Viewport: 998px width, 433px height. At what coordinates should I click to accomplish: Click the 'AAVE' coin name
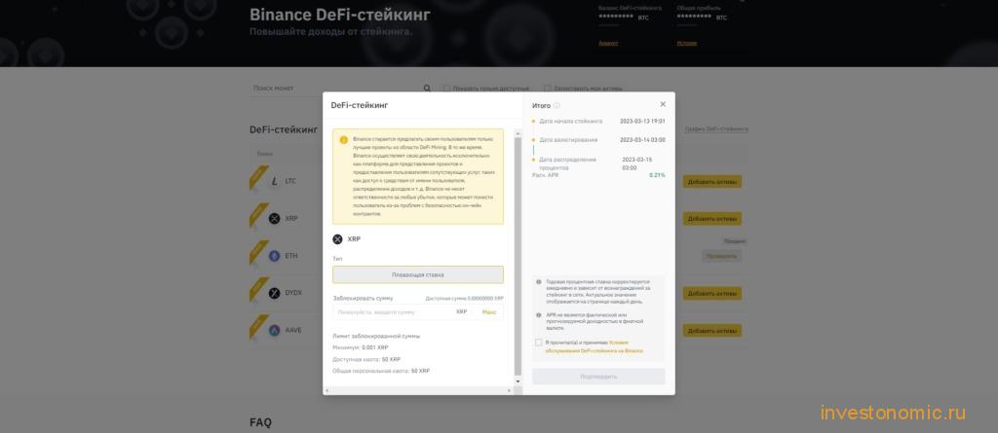tap(293, 331)
